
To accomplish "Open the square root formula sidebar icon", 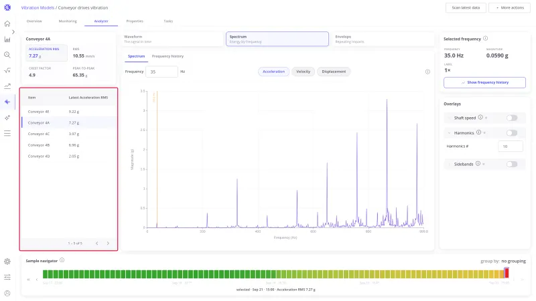I will point(7,71).
